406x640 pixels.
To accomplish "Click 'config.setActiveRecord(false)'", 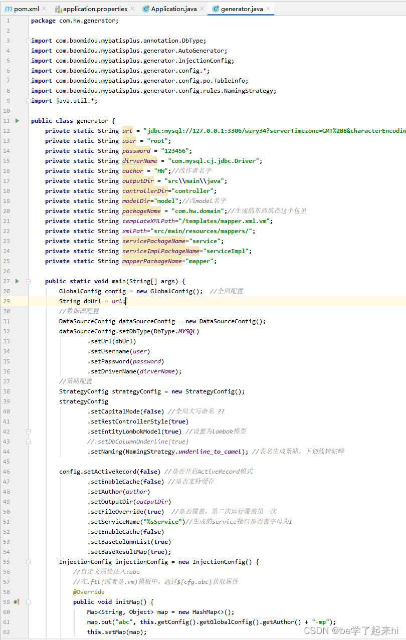I will [x=110, y=472].
